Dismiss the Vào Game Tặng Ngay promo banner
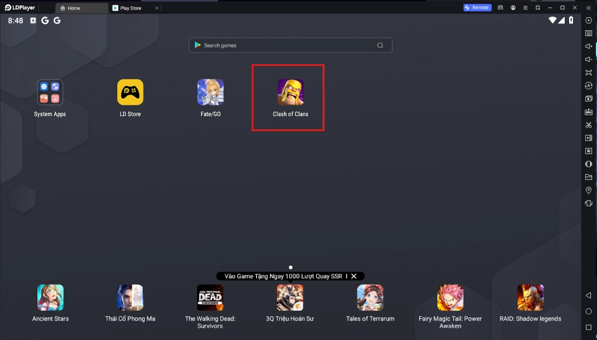 (354, 276)
